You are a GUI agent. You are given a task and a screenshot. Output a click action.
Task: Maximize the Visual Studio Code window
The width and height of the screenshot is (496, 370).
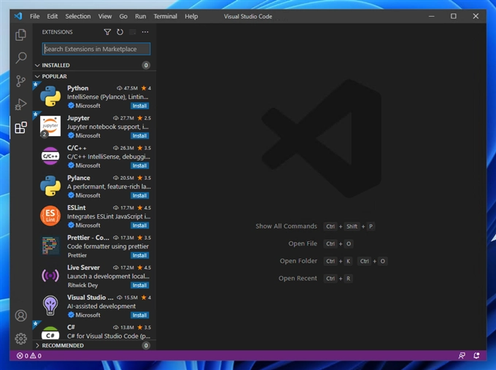click(454, 16)
